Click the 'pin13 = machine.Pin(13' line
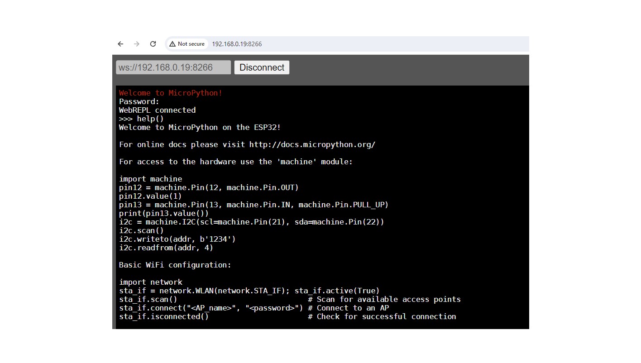This screenshot has width=641, height=363. [254, 205]
